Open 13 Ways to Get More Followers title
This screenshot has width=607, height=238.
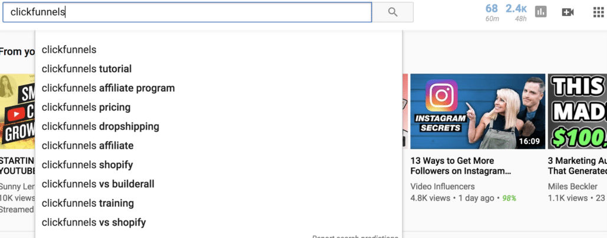(x=461, y=166)
